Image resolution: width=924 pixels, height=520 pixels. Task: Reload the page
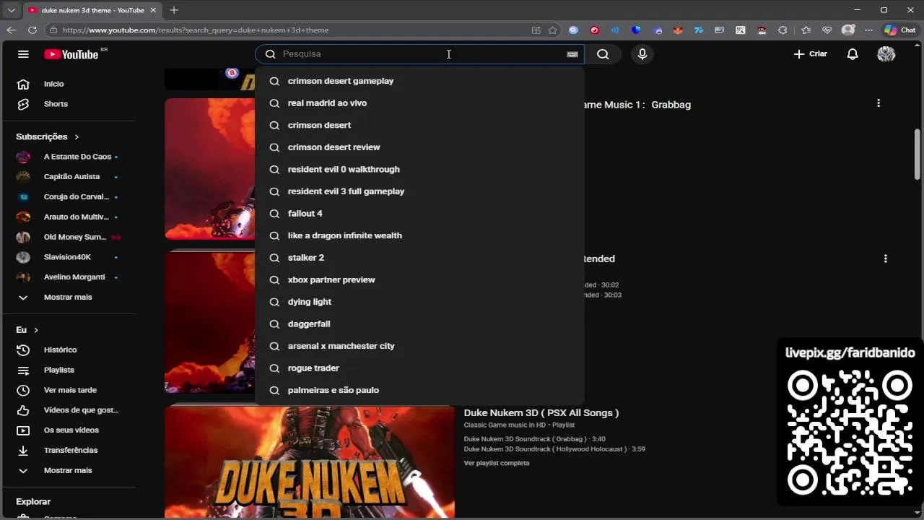click(x=32, y=30)
